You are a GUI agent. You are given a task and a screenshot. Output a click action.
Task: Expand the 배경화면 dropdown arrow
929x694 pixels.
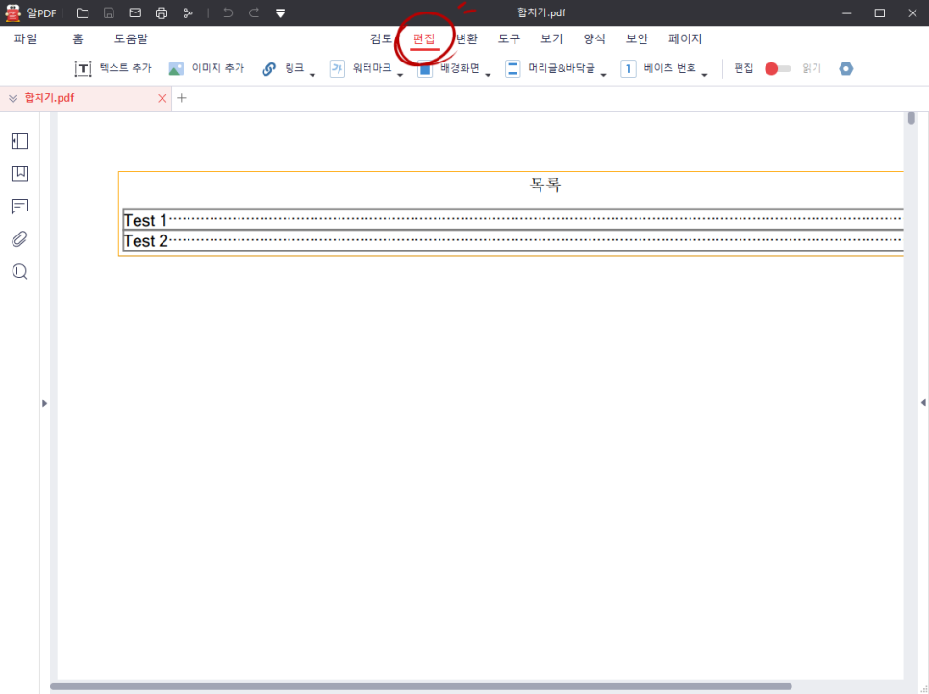tap(488, 75)
